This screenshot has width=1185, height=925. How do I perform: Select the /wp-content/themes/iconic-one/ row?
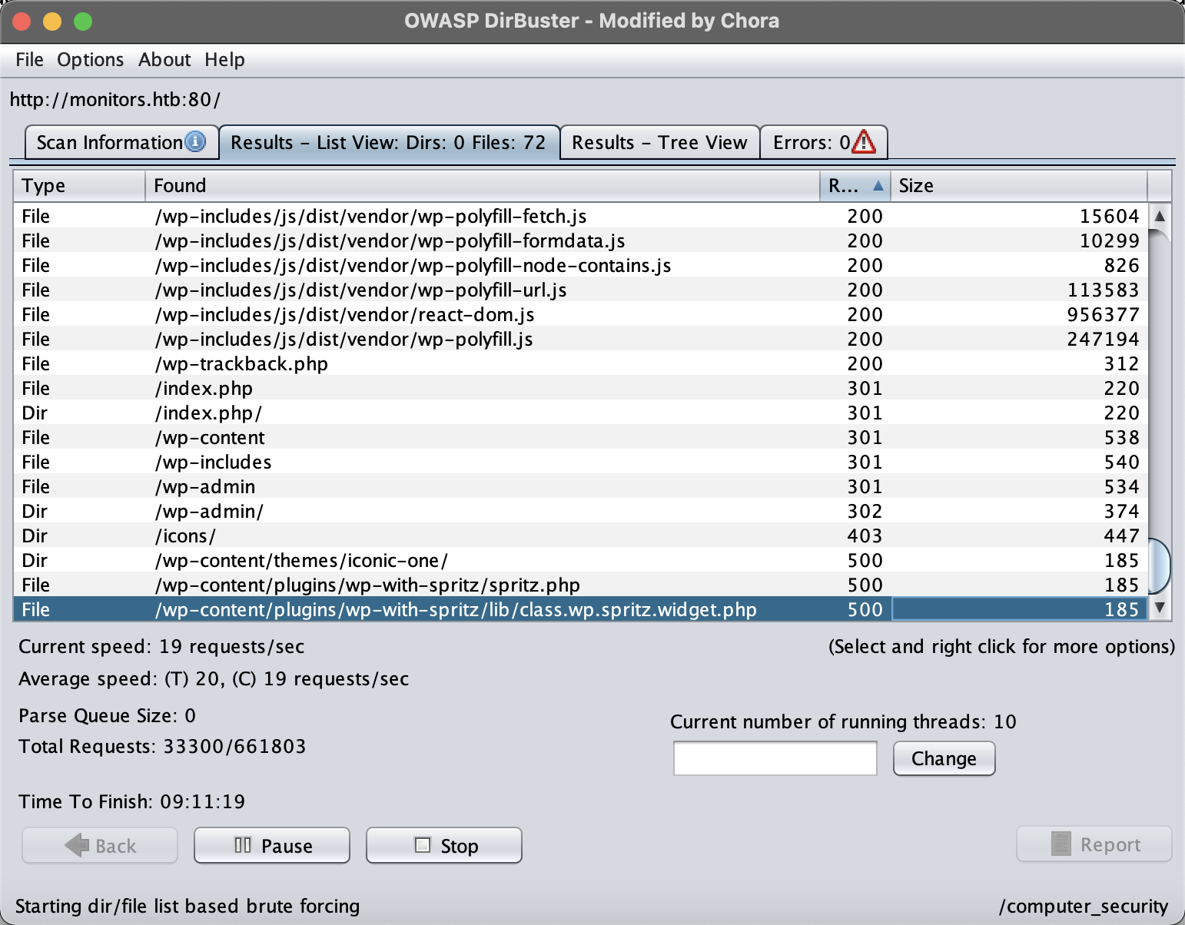580,560
